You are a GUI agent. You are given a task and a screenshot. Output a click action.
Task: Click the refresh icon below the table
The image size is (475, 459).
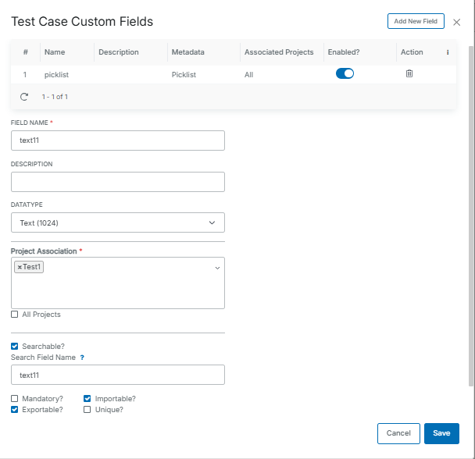click(x=24, y=97)
